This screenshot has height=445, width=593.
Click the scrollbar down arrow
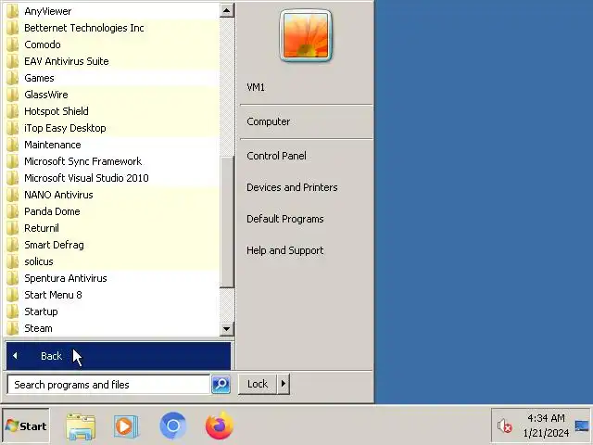point(227,329)
